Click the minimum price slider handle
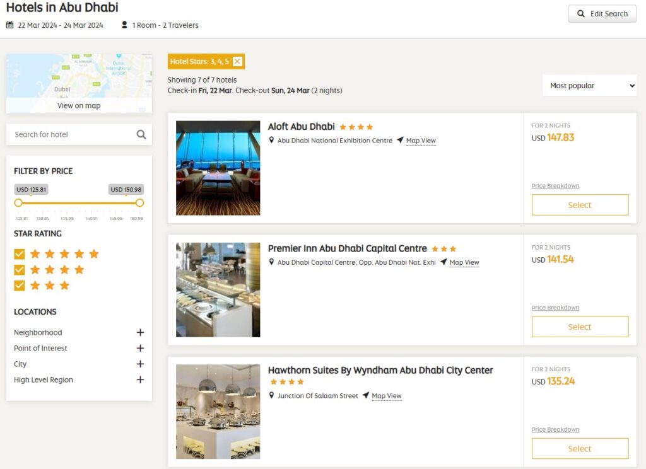 [x=19, y=203]
